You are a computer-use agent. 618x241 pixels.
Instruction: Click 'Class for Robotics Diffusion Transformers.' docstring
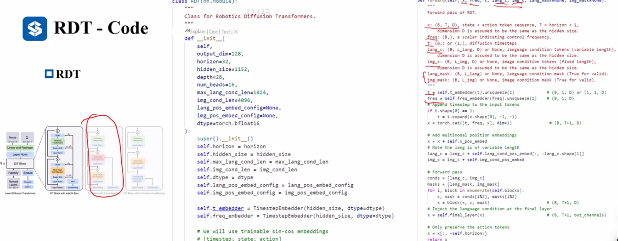[x=250, y=16]
